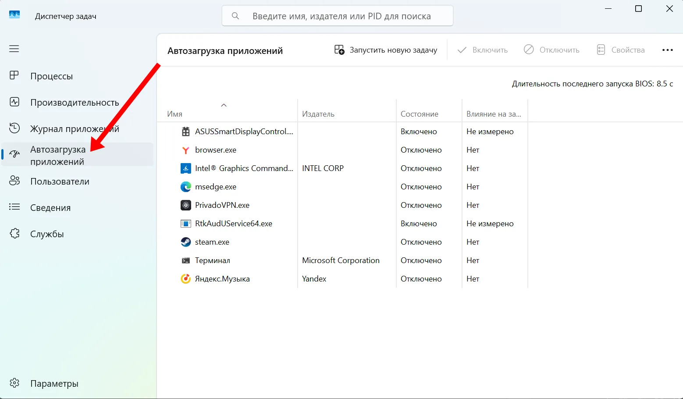Click the Терминал console icon

(186, 260)
